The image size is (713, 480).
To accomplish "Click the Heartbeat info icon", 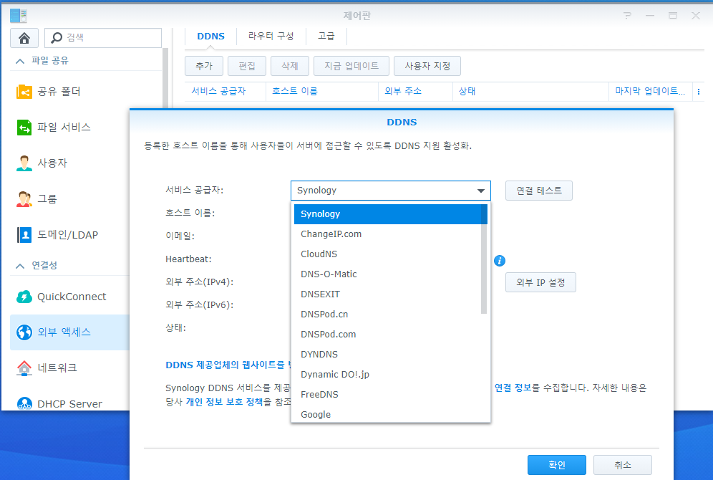I will coord(499,261).
